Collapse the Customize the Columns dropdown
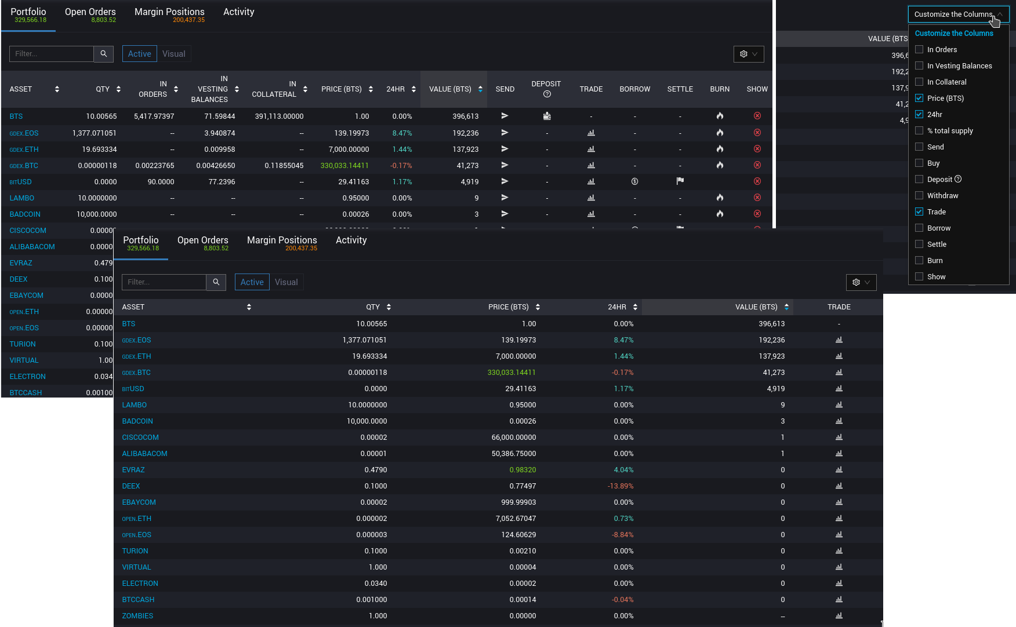Image resolution: width=1016 pixels, height=627 pixels. (x=959, y=14)
